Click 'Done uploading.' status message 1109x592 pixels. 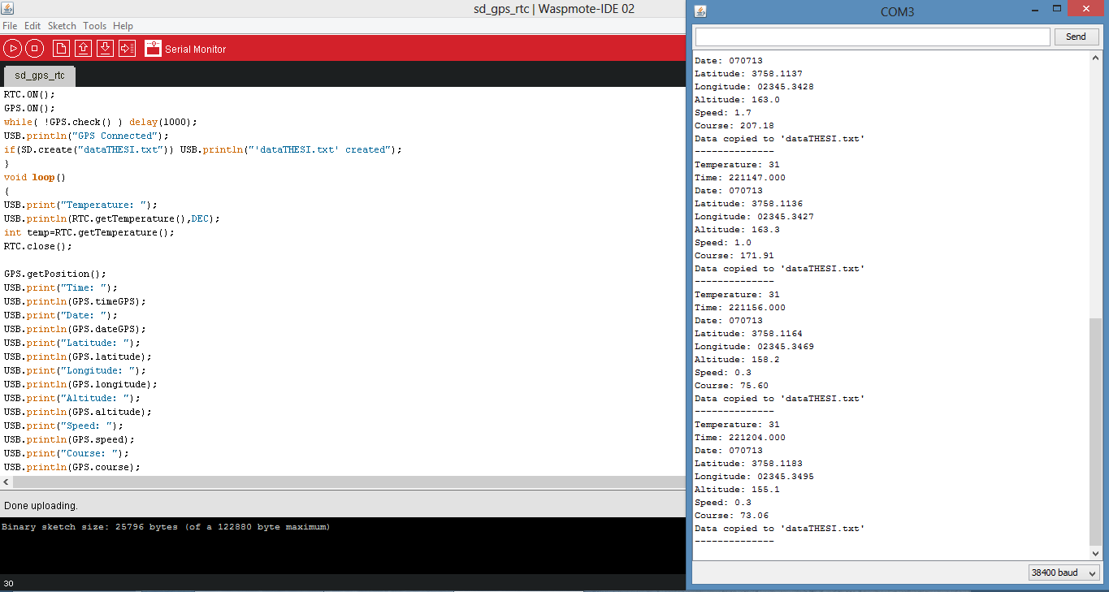pos(41,505)
